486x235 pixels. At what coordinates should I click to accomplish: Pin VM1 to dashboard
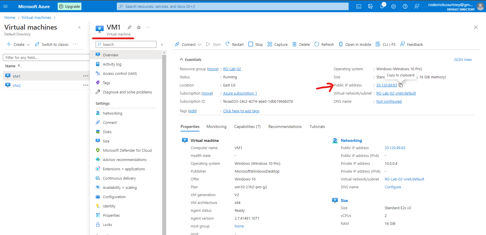(130, 27)
